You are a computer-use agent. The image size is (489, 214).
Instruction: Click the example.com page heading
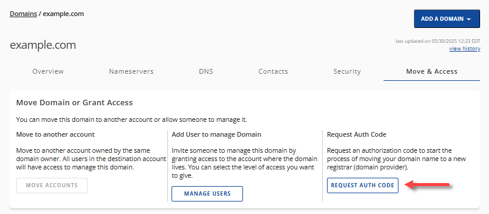(x=43, y=45)
